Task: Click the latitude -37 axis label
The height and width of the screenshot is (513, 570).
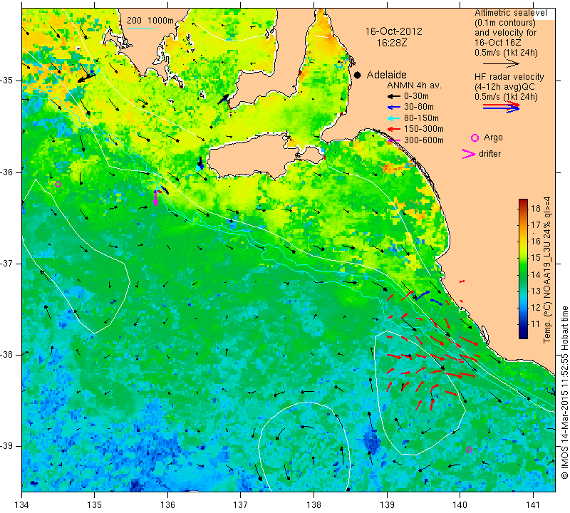Action: 7,263
